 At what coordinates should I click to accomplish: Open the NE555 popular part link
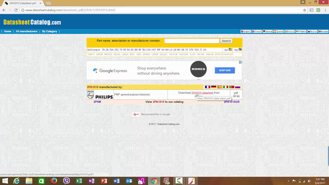(x=117, y=54)
